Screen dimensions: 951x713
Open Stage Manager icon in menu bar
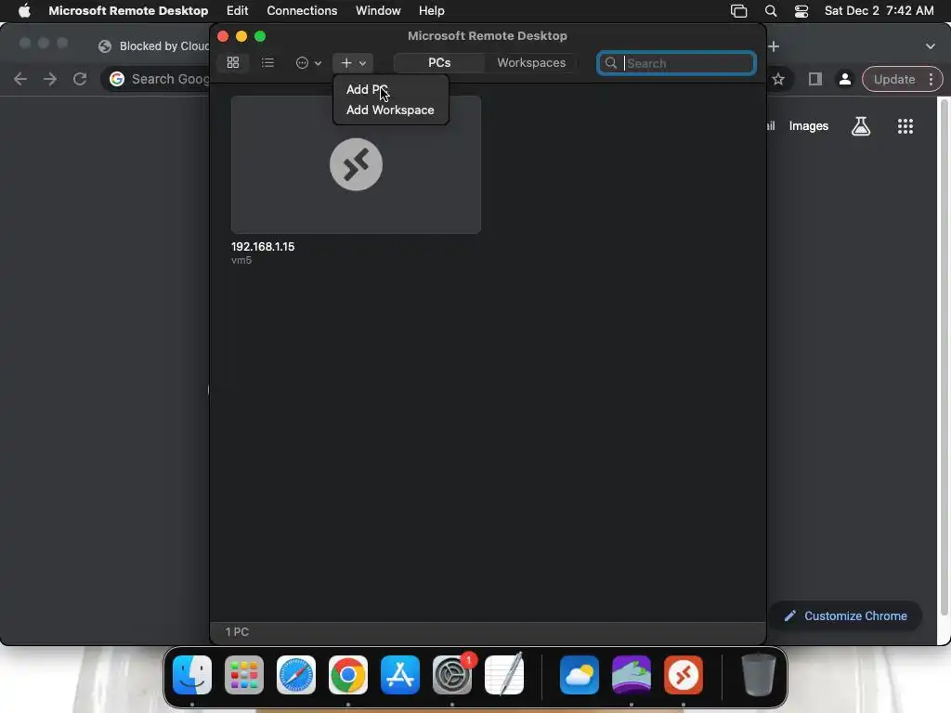[x=738, y=11]
